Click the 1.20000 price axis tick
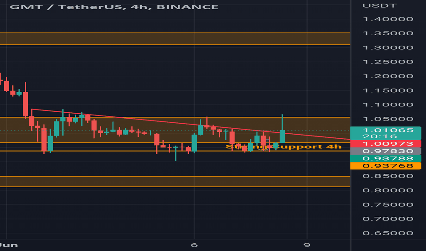426x251 pixels. 388,76
